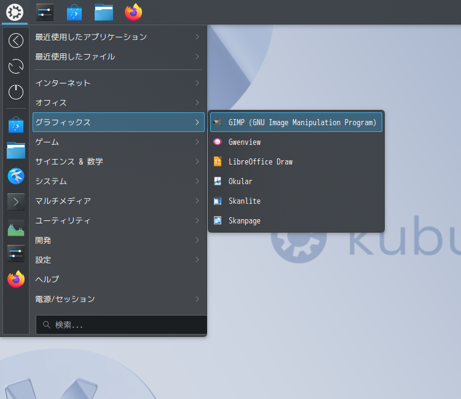461x399 pixels.
Task: Click the logout back-arrow icon in sidebar
Action: (x=16, y=41)
